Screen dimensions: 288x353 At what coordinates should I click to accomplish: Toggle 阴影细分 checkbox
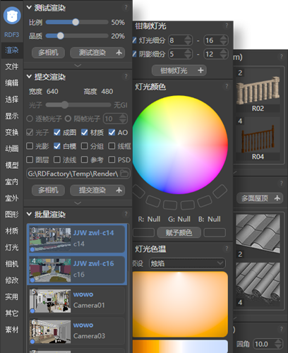tap(134, 54)
